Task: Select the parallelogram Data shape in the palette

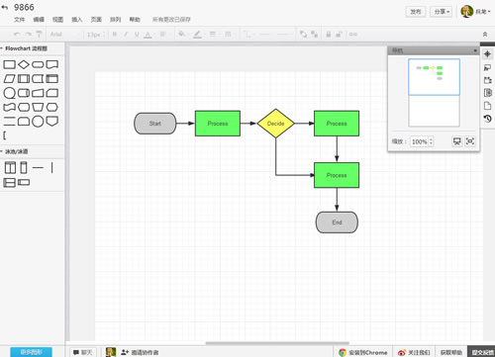Action: click(x=9, y=78)
